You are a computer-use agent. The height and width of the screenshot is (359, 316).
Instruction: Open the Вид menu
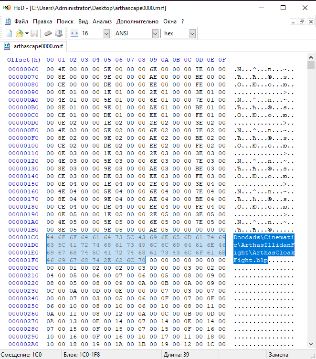pos(83,21)
